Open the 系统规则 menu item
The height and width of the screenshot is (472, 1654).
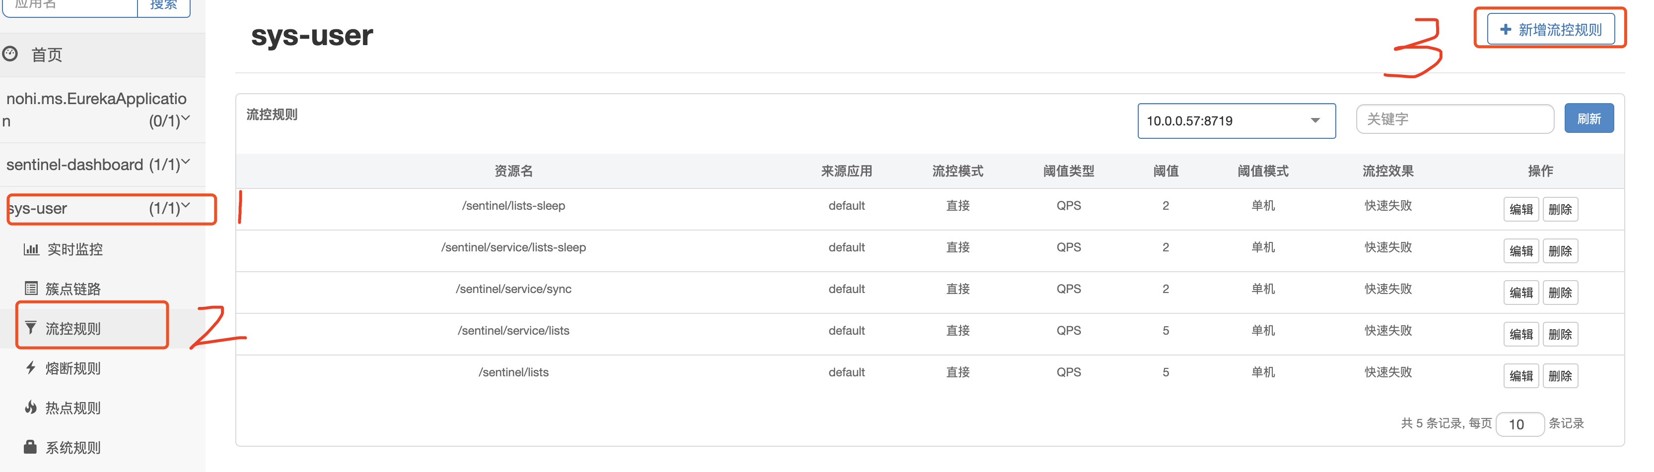(72, 448)
